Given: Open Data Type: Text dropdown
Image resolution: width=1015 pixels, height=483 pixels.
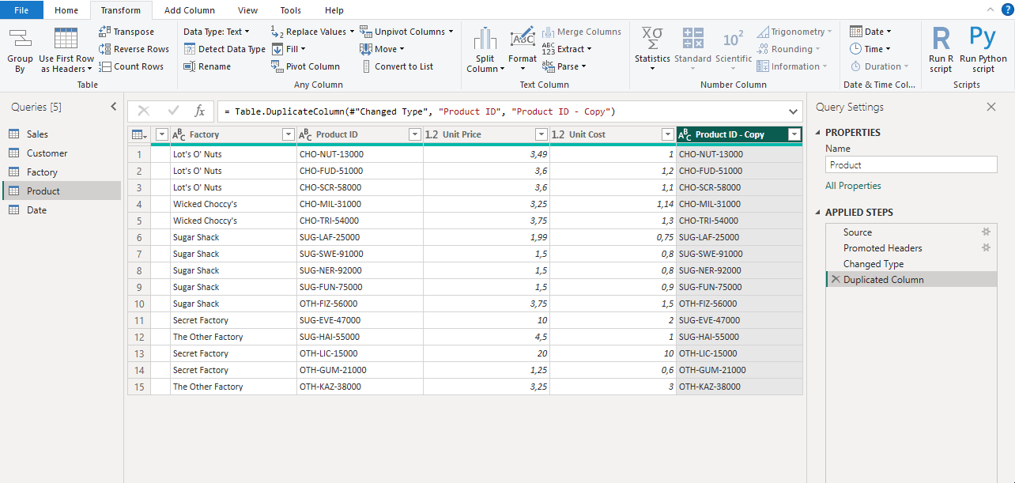Looking at the screenshot, I should click(217, 32).
